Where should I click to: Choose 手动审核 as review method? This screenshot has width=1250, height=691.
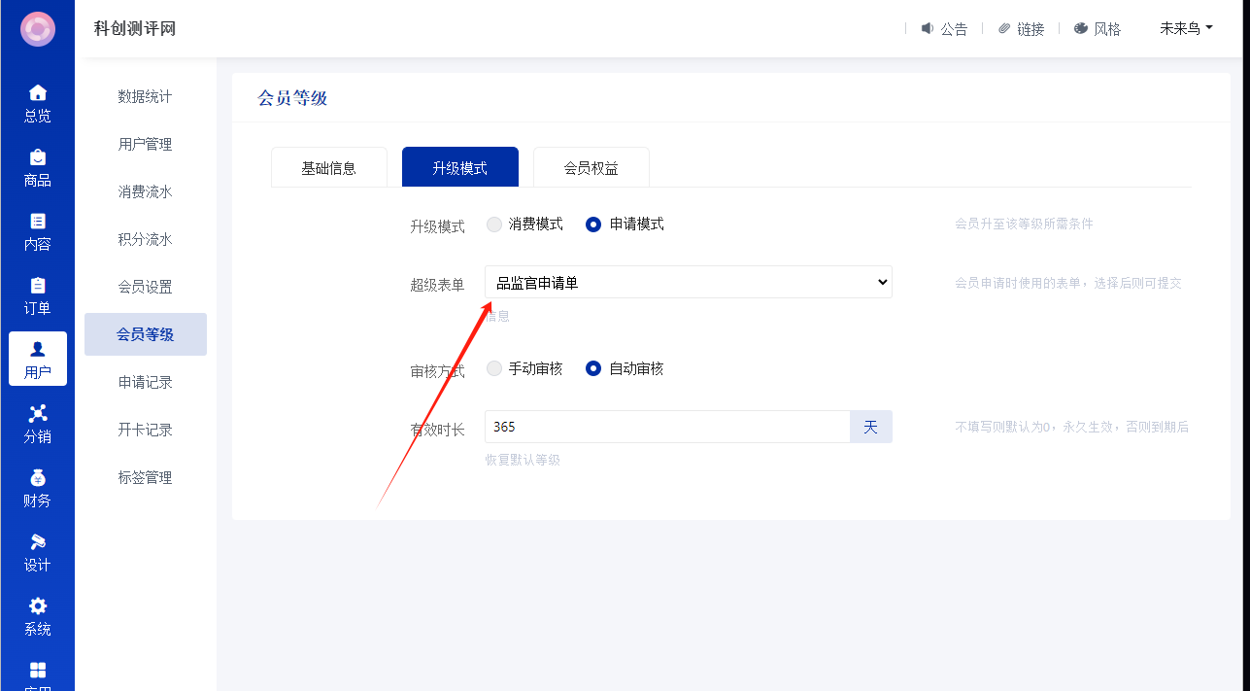494,369
